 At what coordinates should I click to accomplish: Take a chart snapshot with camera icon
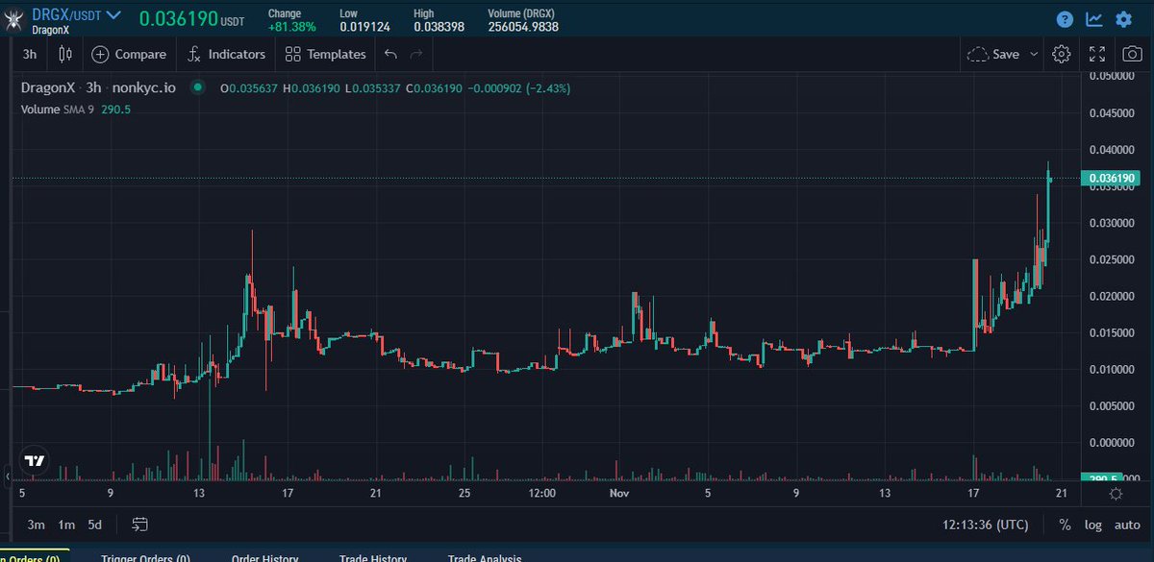pos(1131,54)
